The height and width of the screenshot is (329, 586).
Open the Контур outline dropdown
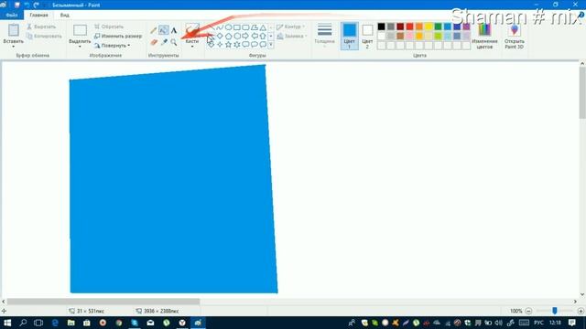[x=291, y=27]
